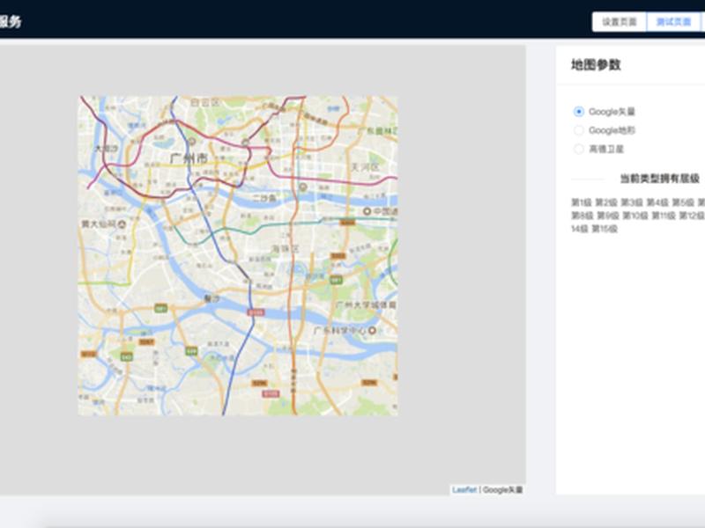Click the 第11级 level label
The image size is (705, 528).
click(x=664, y=216)
